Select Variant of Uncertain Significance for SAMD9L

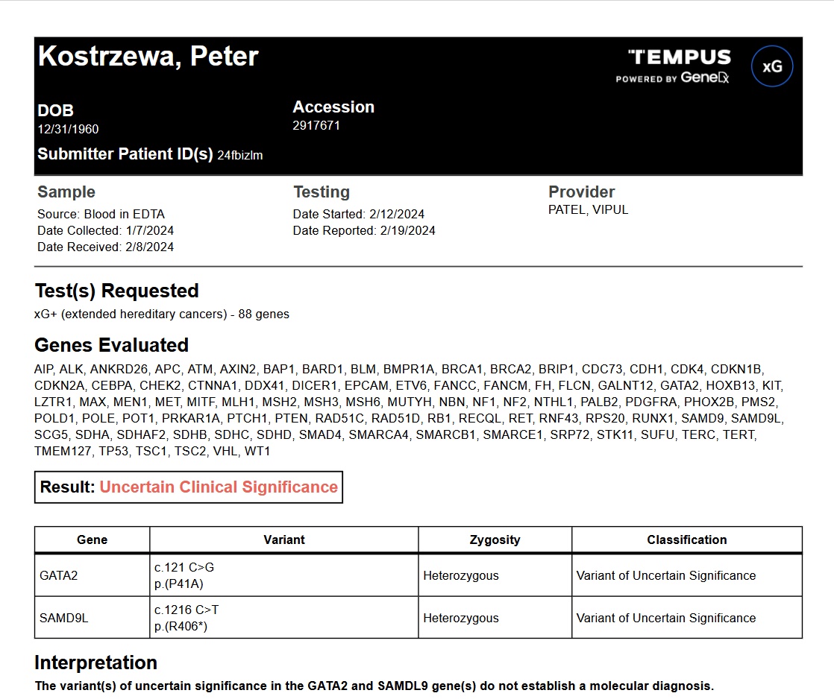665,618
